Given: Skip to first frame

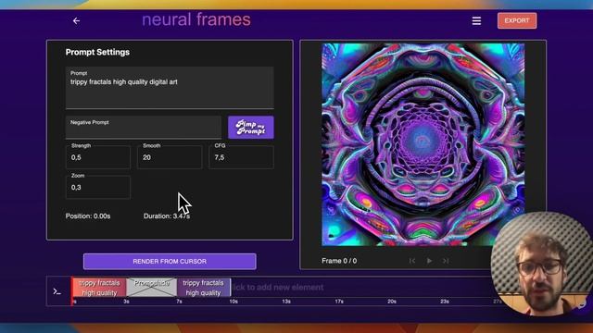Looking at the screenshot, I should click(412, 261).
